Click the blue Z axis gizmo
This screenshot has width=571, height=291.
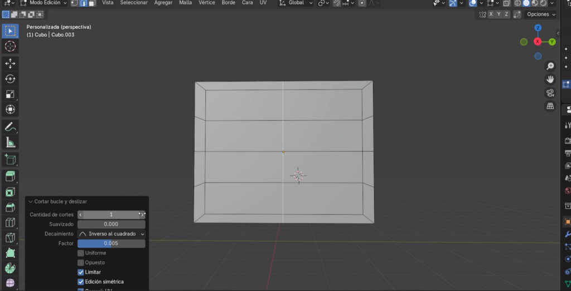coord(538,28)
